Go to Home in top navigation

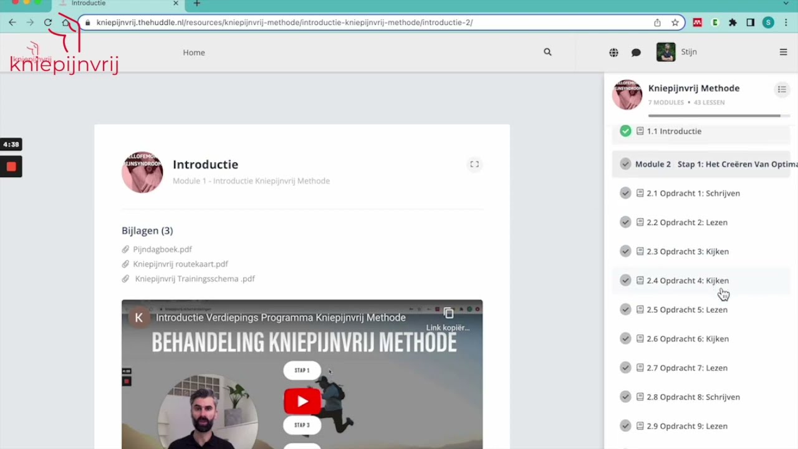(194, 52)
